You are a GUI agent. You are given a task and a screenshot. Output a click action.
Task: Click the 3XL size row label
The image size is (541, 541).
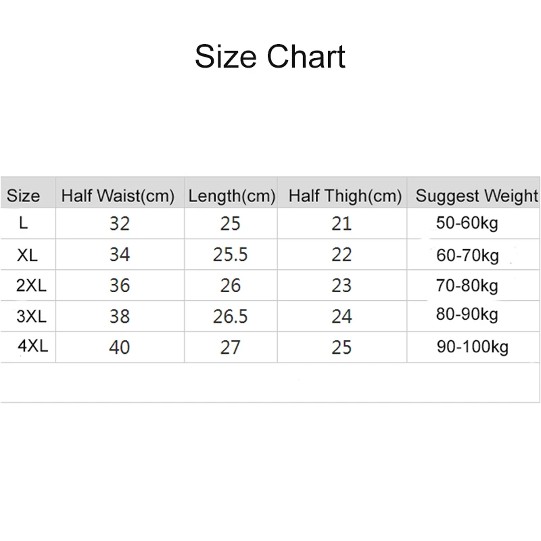31,315
